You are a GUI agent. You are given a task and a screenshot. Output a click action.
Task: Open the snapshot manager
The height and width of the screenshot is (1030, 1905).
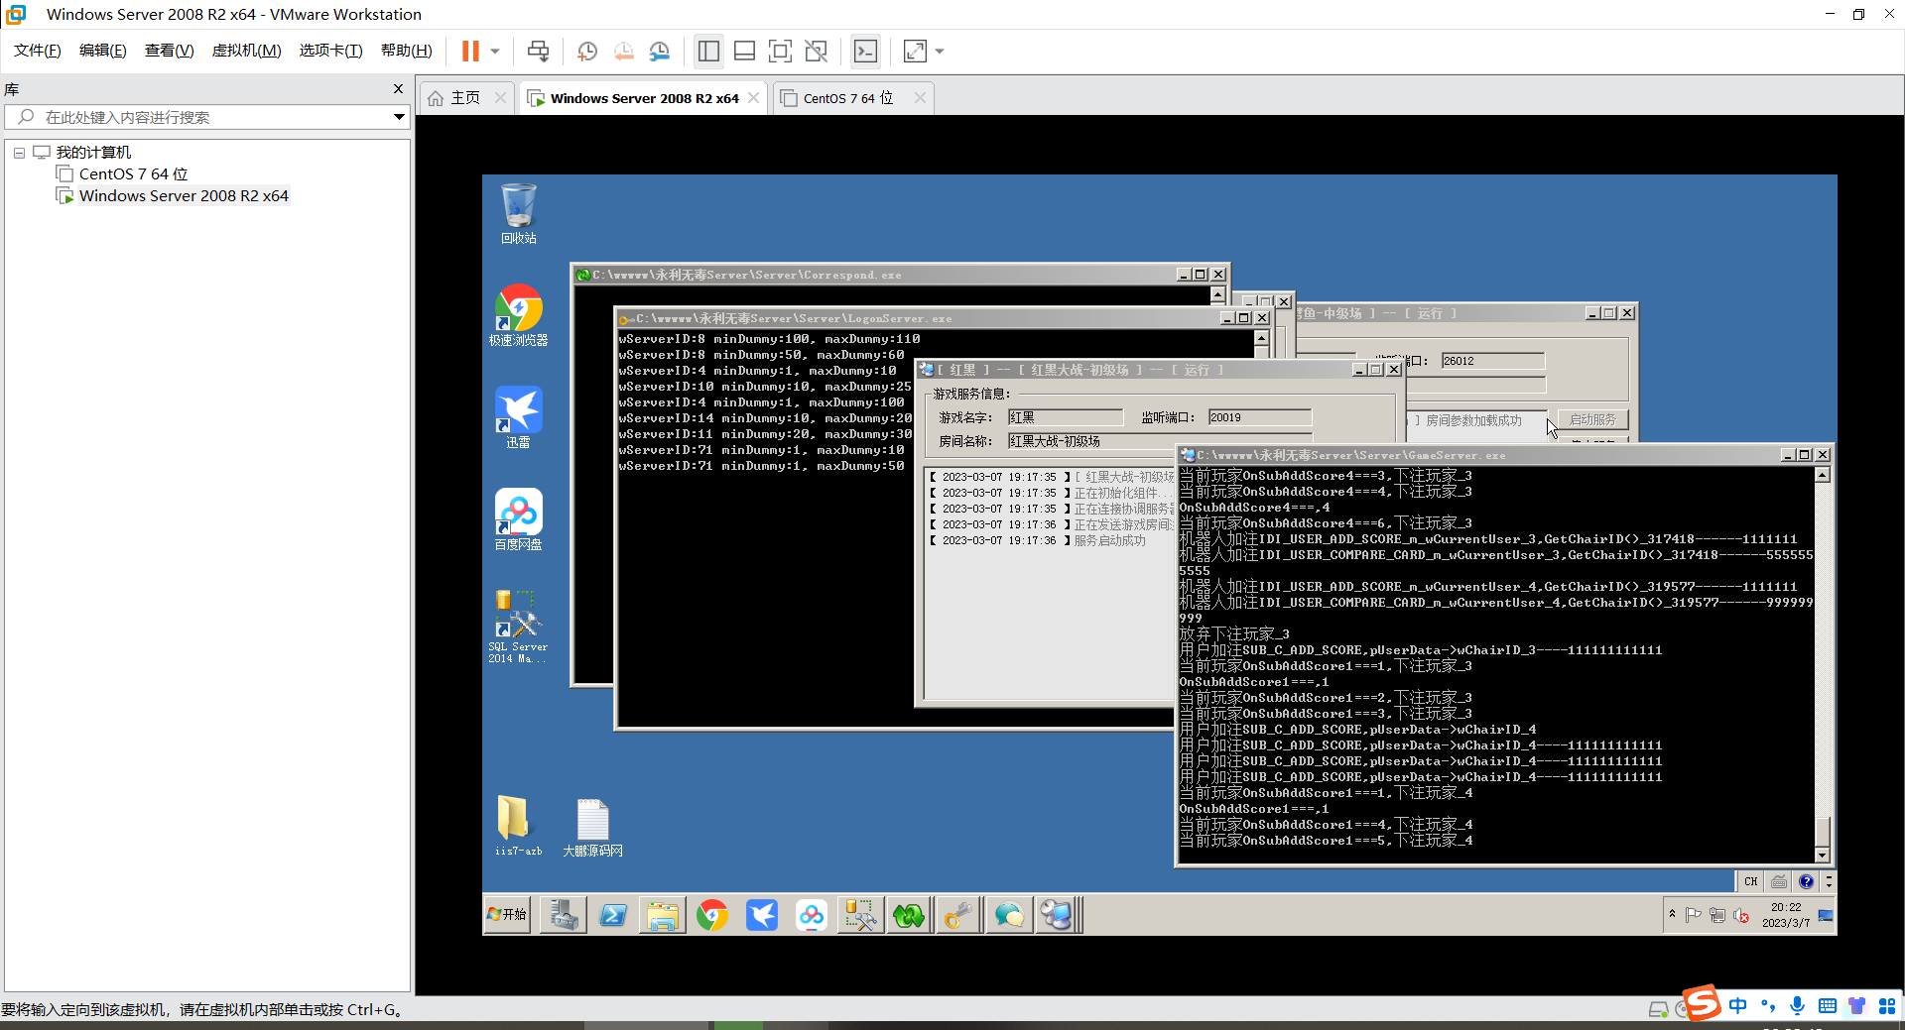(660, 52)
